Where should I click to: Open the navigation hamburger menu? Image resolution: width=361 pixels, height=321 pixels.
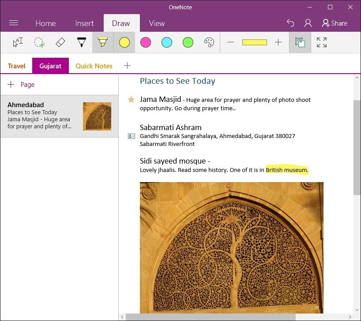click(14, 23)
